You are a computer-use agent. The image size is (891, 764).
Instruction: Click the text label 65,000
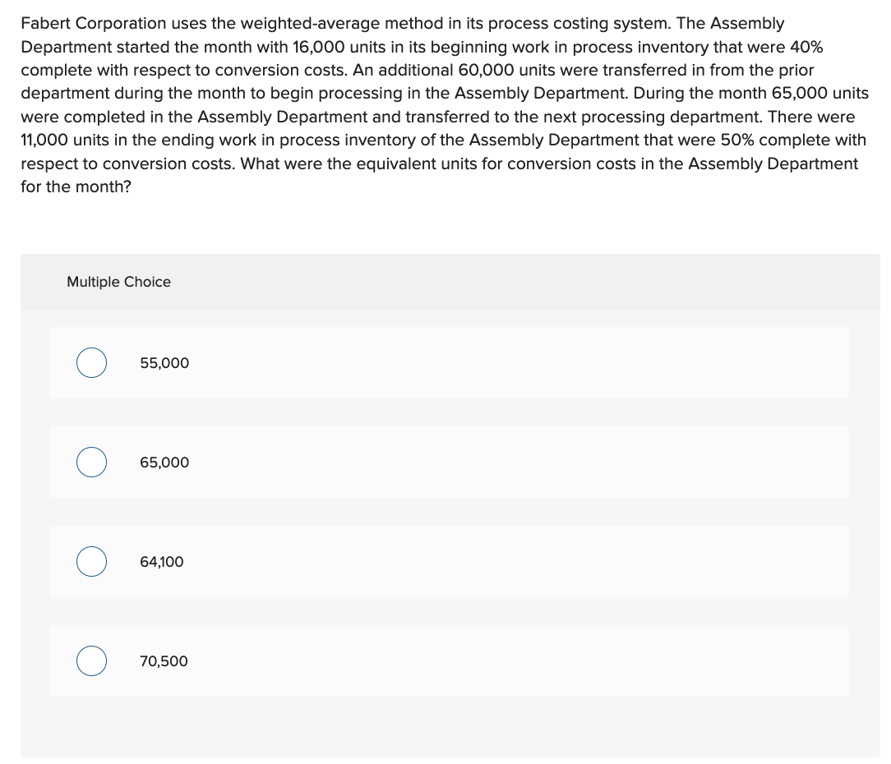164,462
